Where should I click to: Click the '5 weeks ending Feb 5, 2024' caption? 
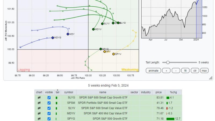point(108,86)
